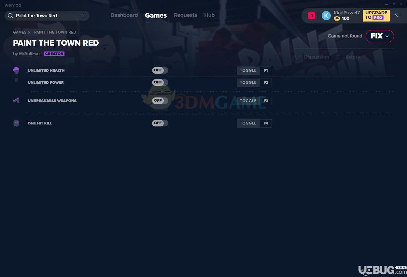Image resolution: width=407 pixels, height=277 pixels.
Task: Close the WeMod window
Action: click(401, 4)
